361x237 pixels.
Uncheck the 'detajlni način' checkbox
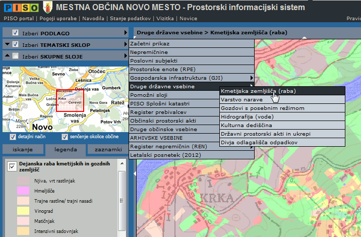(13, 137)
